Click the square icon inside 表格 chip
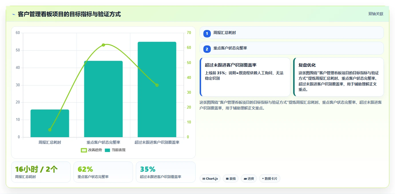Screen dimensions: 395x194 coord(227,179)
